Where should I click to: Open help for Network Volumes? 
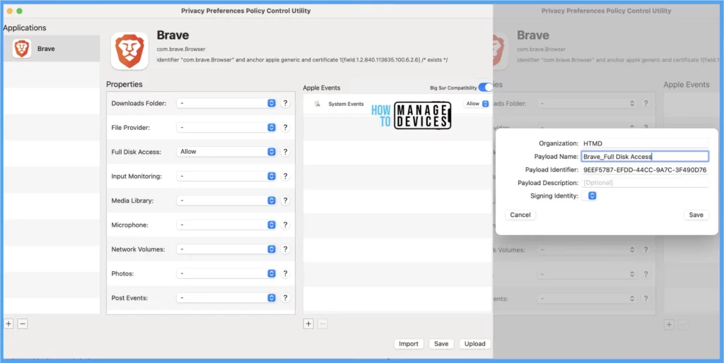click(x=286, y=249)
